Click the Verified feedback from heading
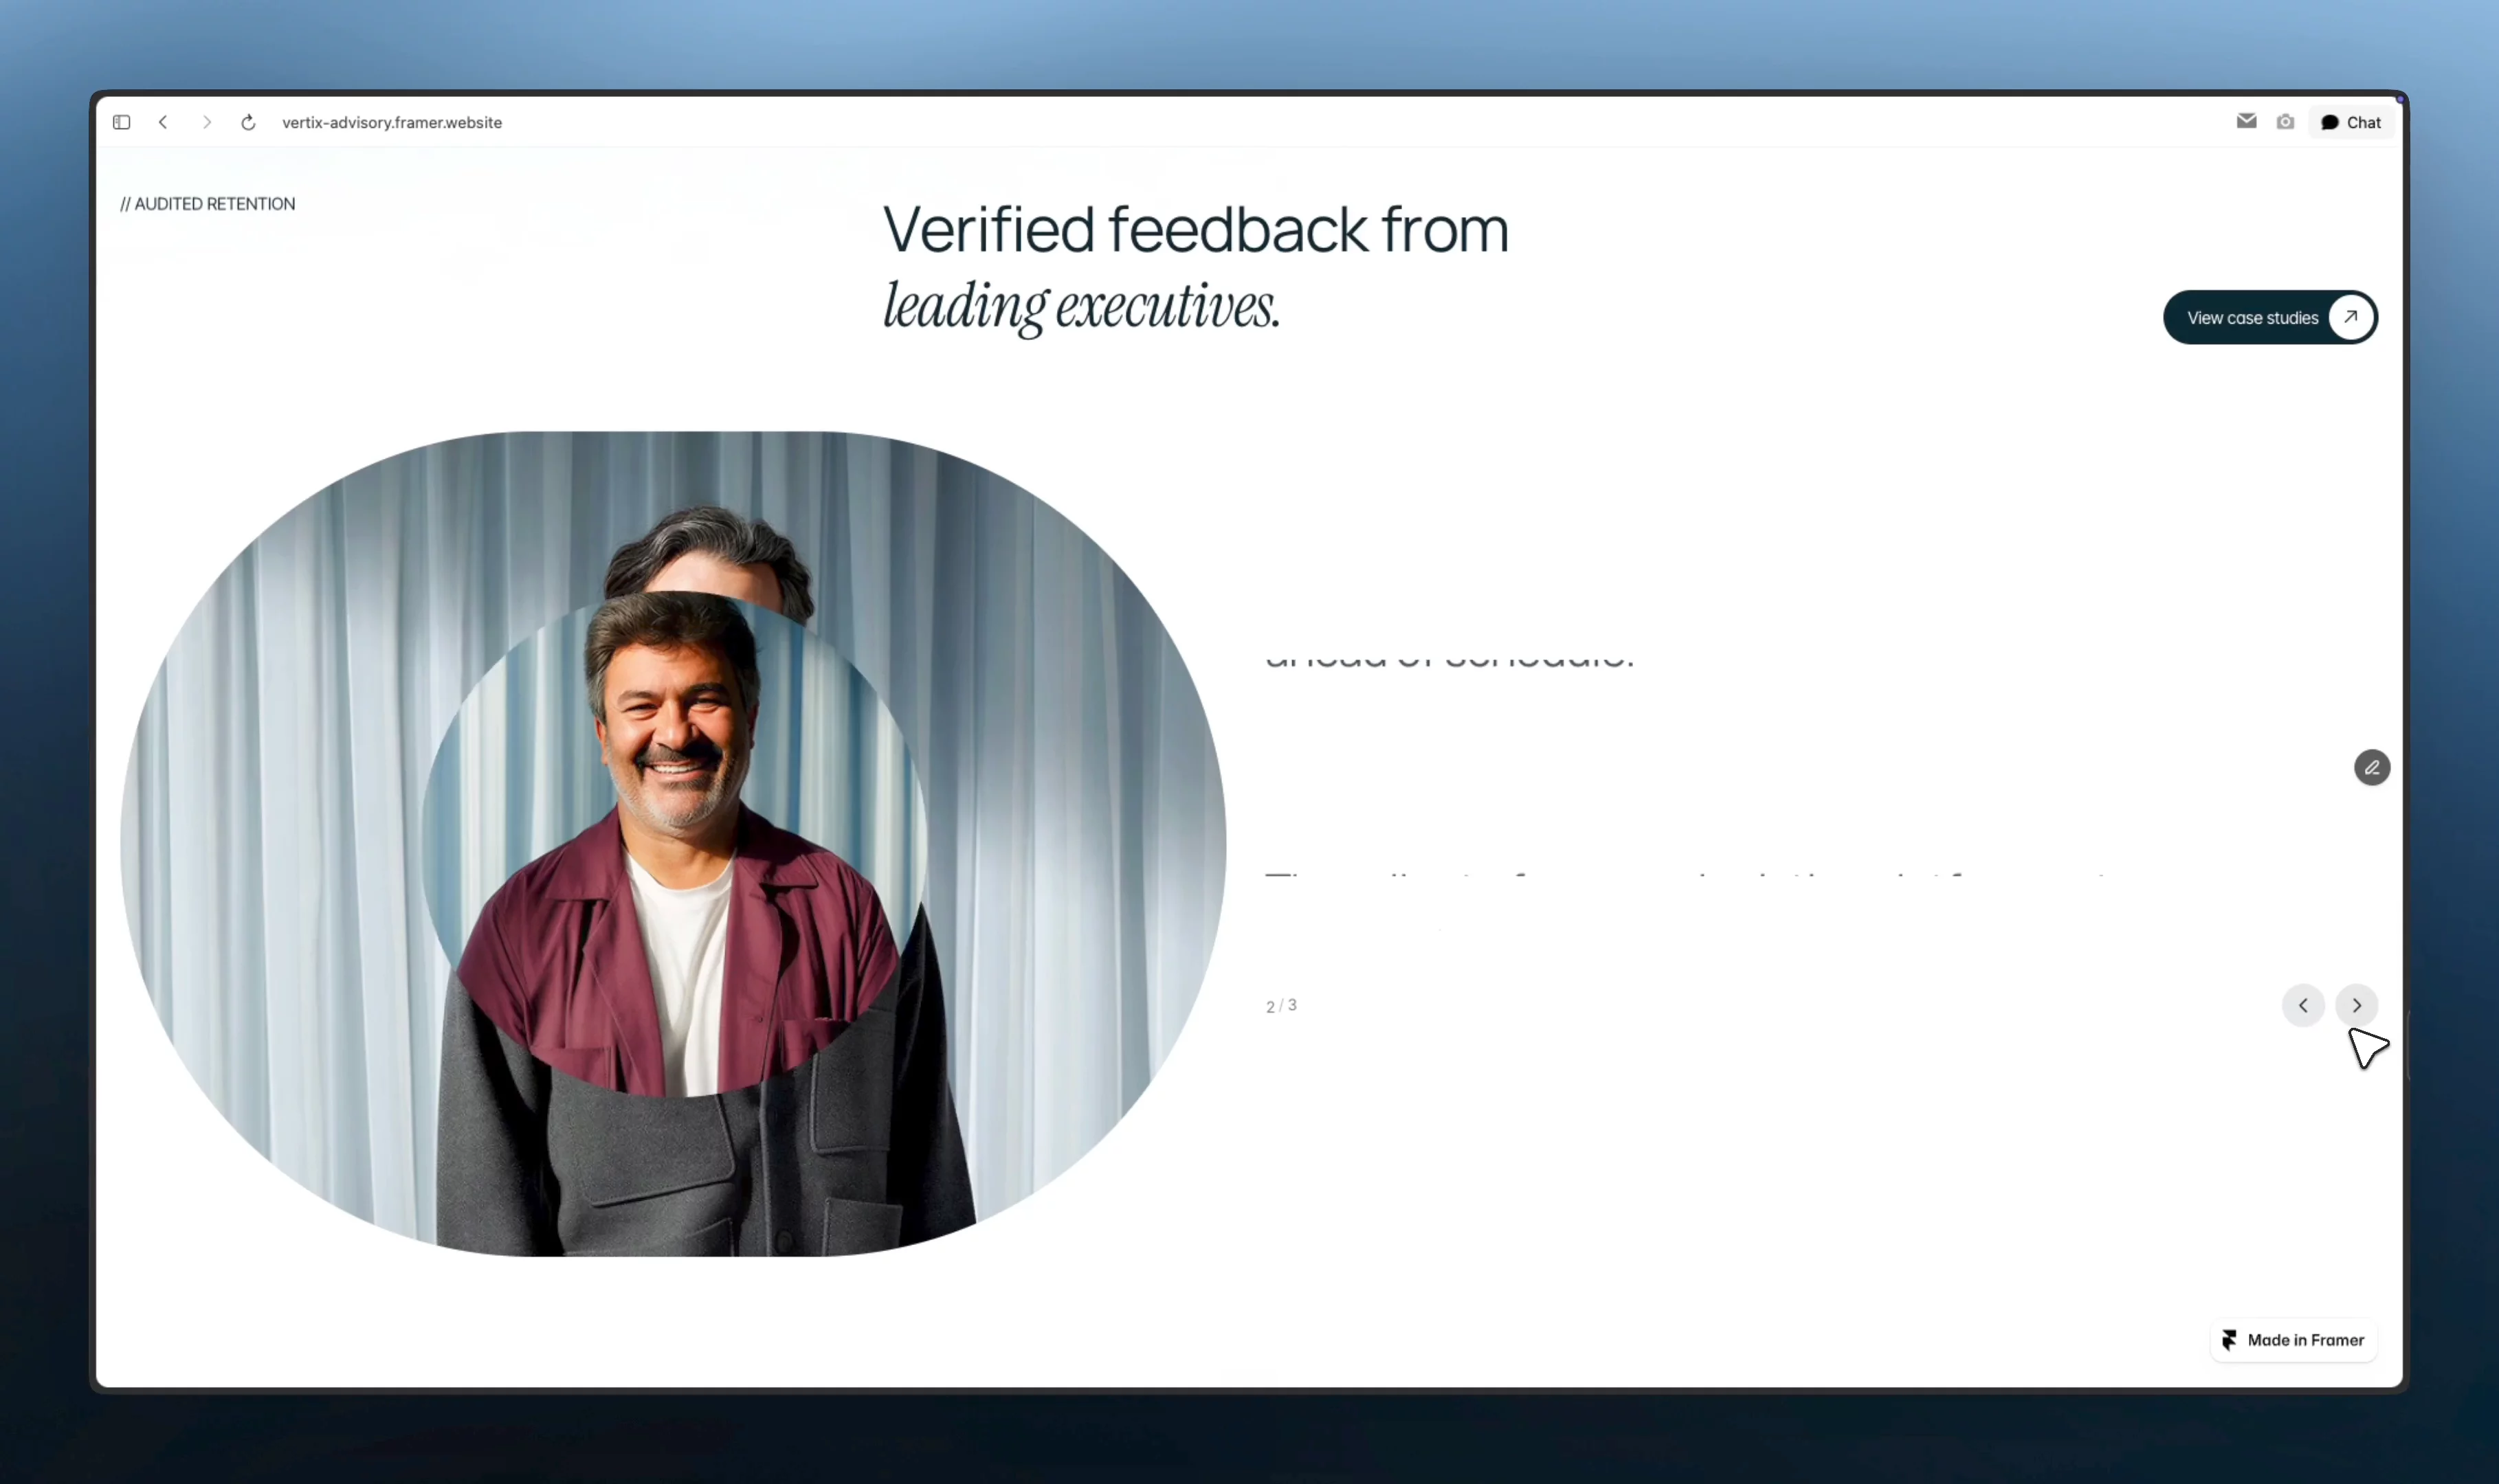This screenshot has width=2499, height=1484. [x=1195, y=229]
